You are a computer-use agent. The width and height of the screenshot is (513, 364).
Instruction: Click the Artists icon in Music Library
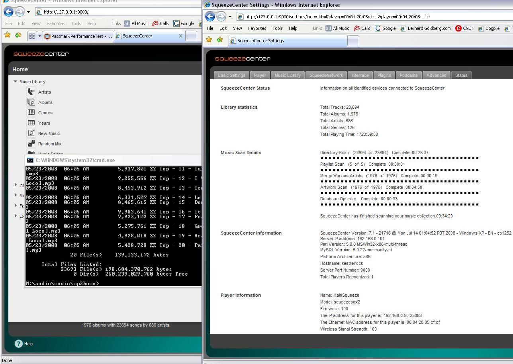pos(31,92)
